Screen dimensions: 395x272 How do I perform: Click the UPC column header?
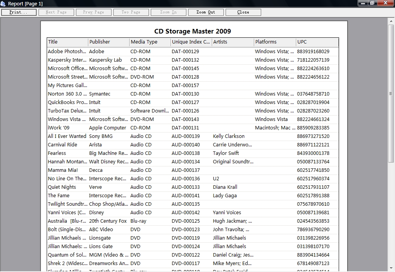tap(317, 42)
